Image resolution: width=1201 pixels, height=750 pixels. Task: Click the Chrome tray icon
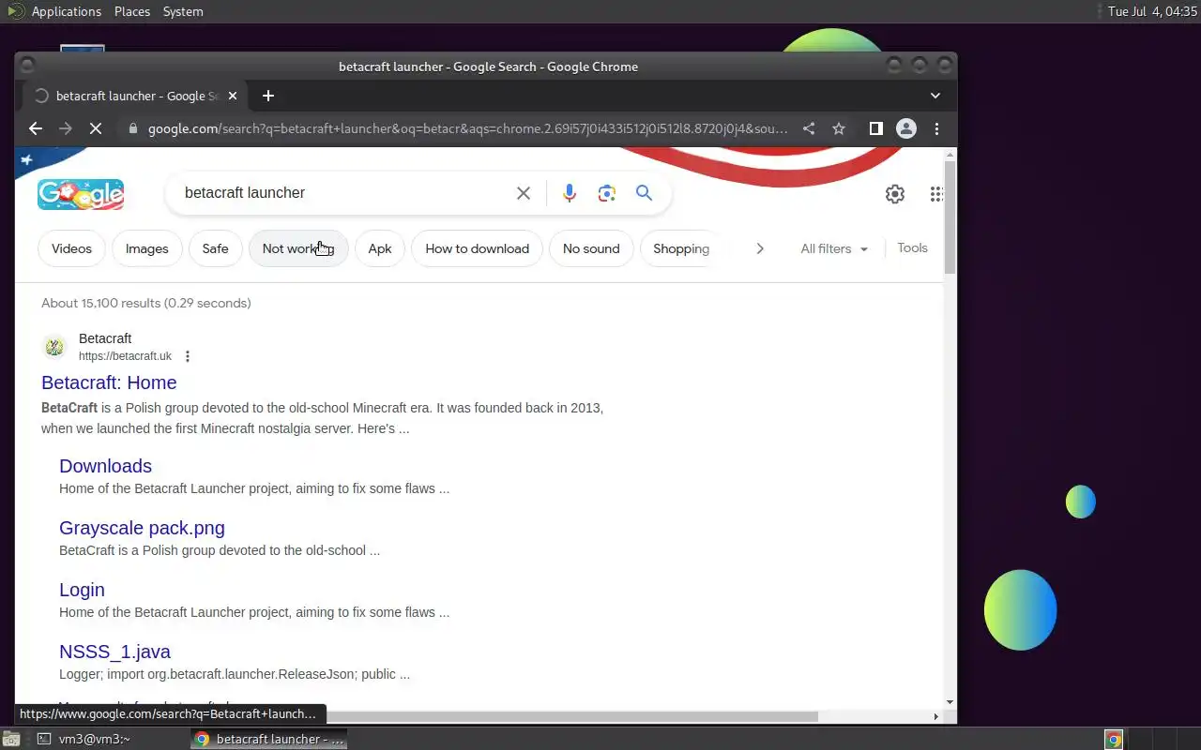click(1114, 739)
